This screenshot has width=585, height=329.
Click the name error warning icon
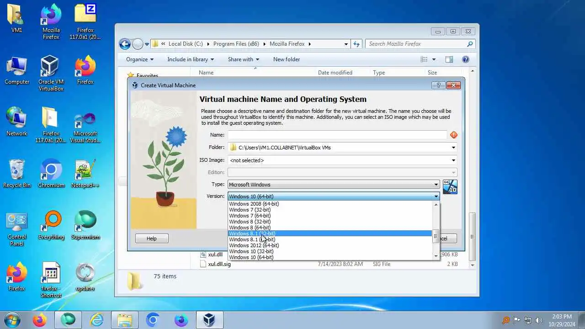[x=453, y=135]
